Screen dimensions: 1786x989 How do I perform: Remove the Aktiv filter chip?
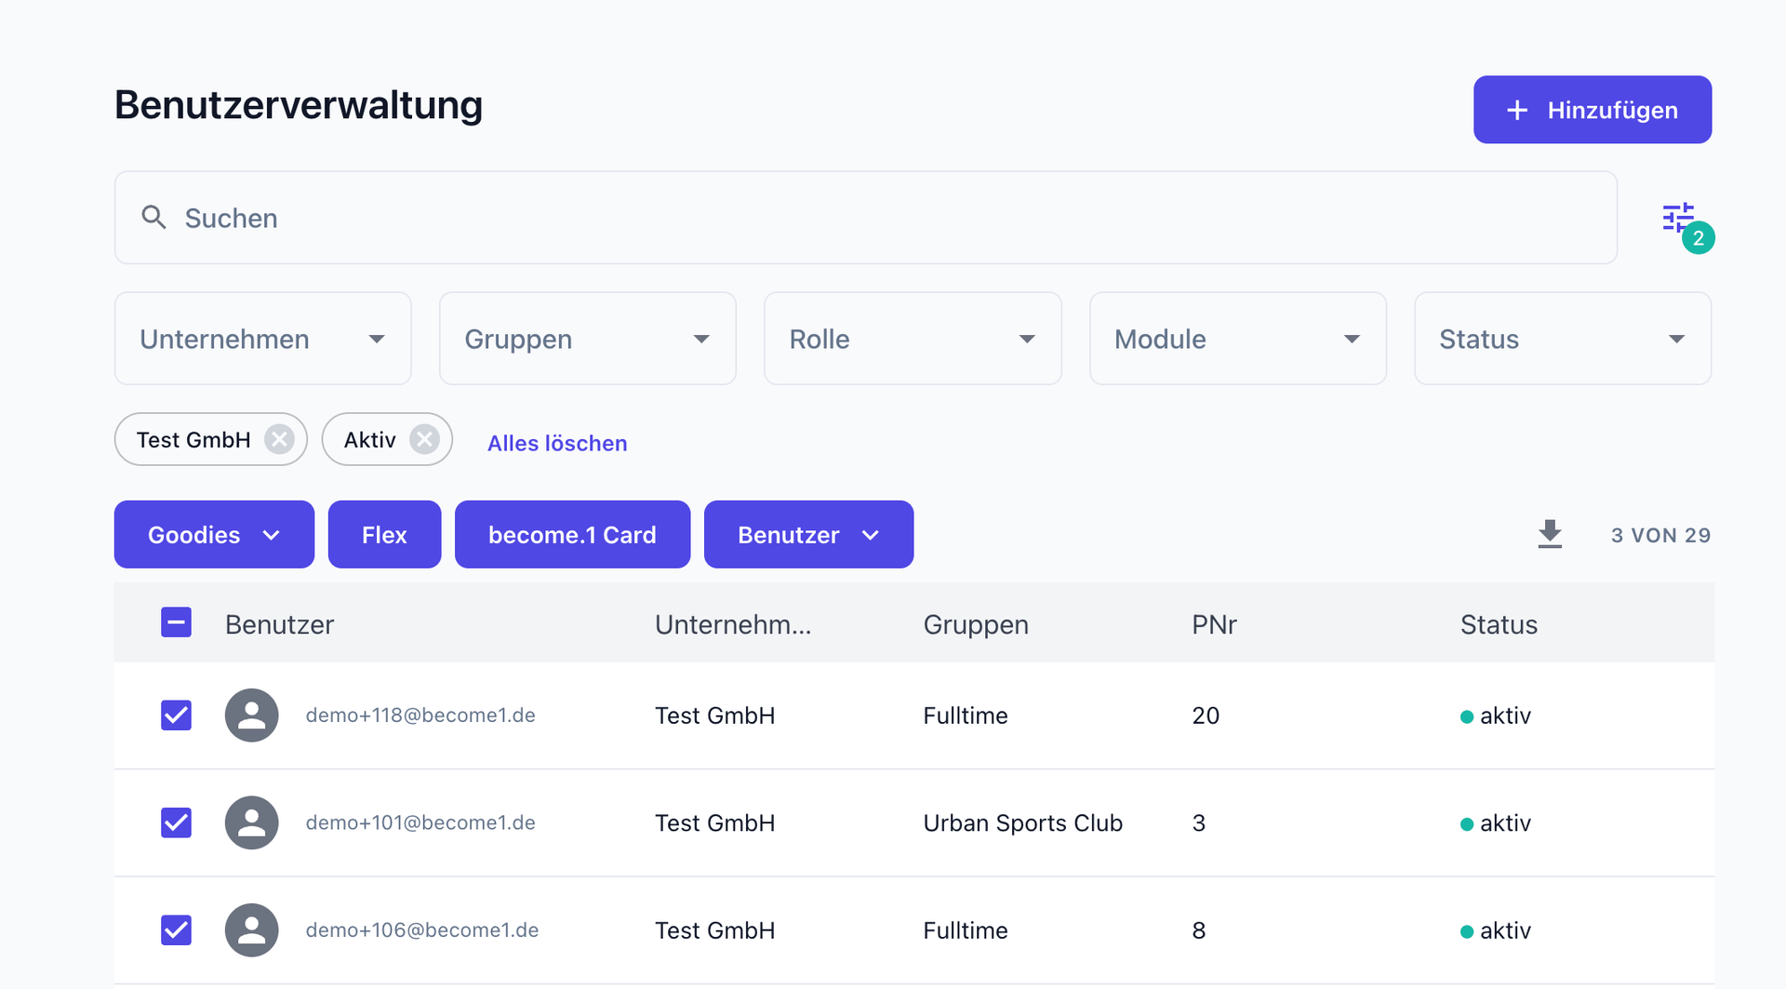click(424, 439)
